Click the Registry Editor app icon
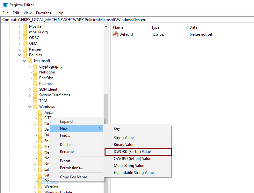The image size is (254, 193). pos(5,5)
